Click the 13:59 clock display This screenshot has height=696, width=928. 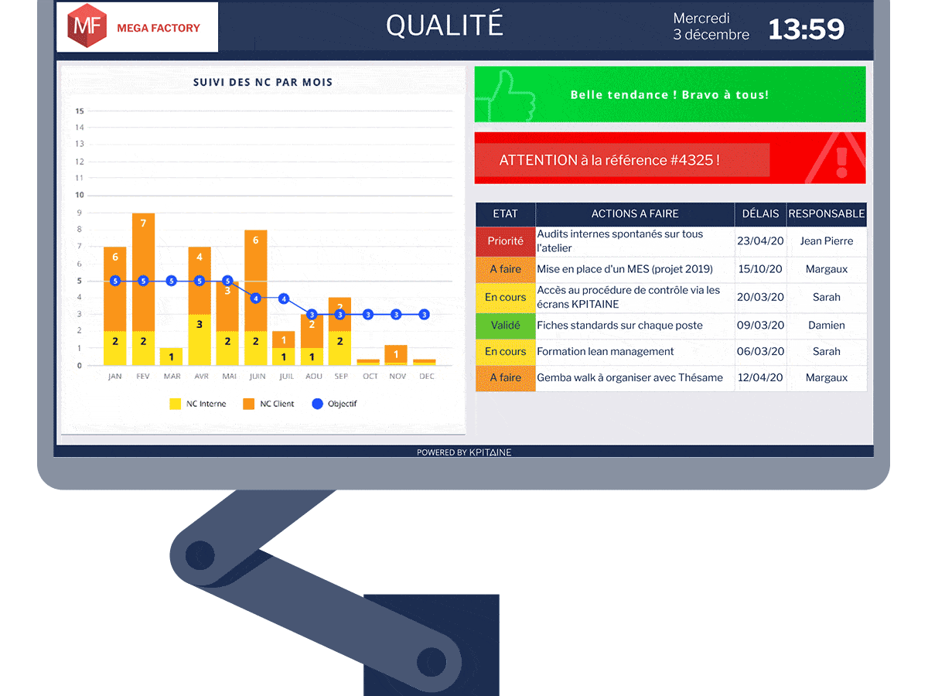point(806,29)
